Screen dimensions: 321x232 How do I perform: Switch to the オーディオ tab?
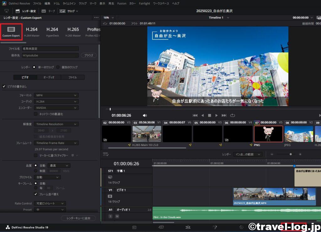point(49,77)
